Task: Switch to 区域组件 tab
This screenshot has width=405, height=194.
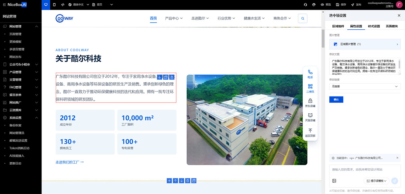Action: coord(338,26)
